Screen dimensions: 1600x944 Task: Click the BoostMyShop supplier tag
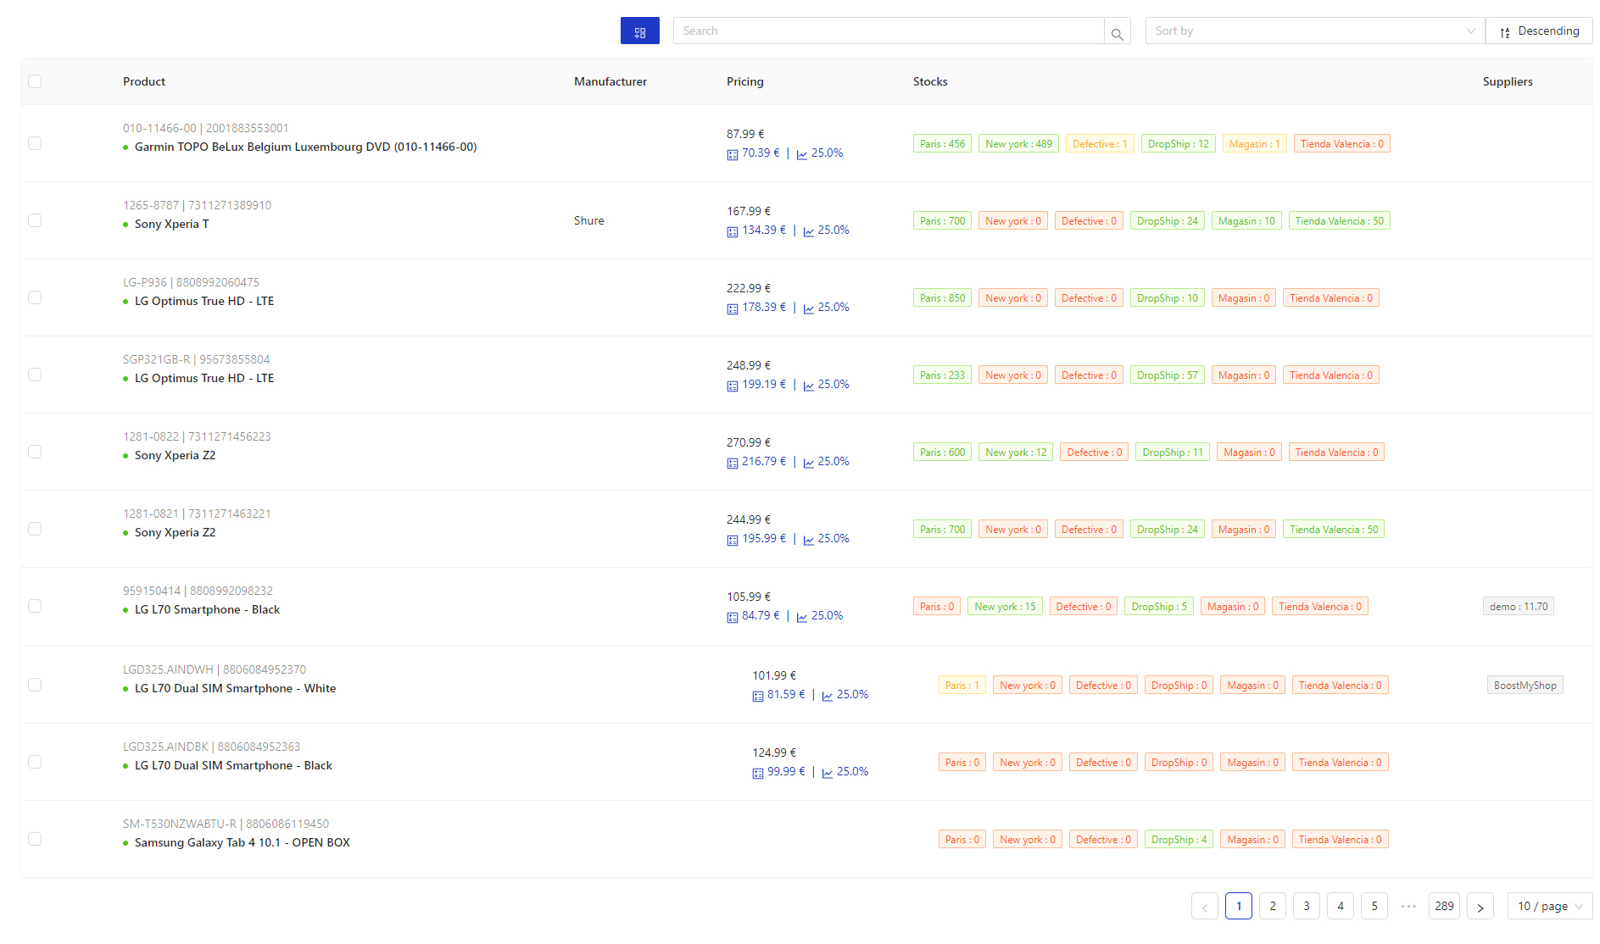1525,686
